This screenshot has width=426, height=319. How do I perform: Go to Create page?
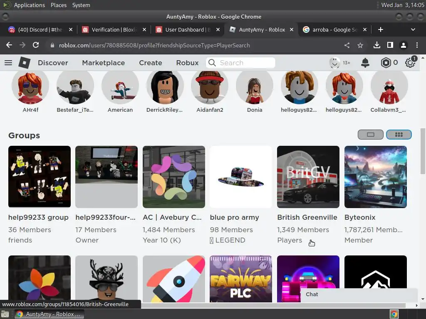(151, 63)
